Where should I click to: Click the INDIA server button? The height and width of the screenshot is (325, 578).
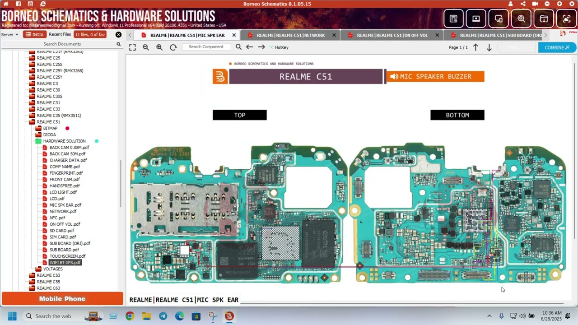pyautogui.click(x=34, y=35)
